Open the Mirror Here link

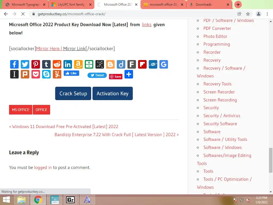tap(48, 49)
